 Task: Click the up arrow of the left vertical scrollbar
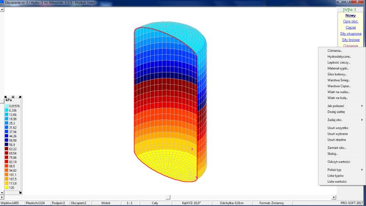click(2, 10)
